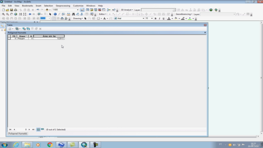The image size is (263, 148).
Task: Go to the first record in table
Action: tap(10, 129)
